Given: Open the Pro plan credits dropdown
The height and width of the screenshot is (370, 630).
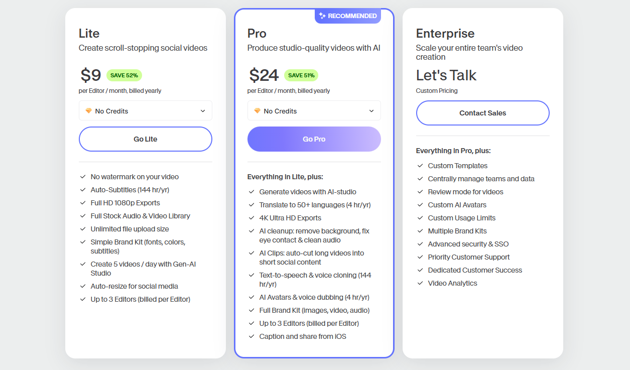Looking at the screenshot, I should coord(314,110).
